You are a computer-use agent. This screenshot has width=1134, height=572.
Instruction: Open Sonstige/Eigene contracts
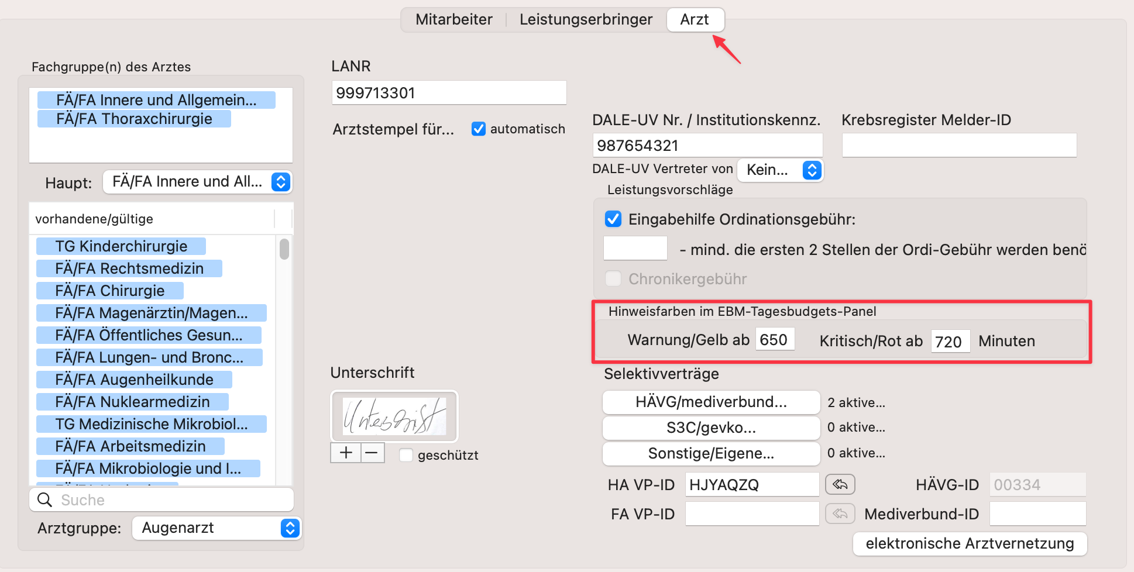(x=711, y=453)
